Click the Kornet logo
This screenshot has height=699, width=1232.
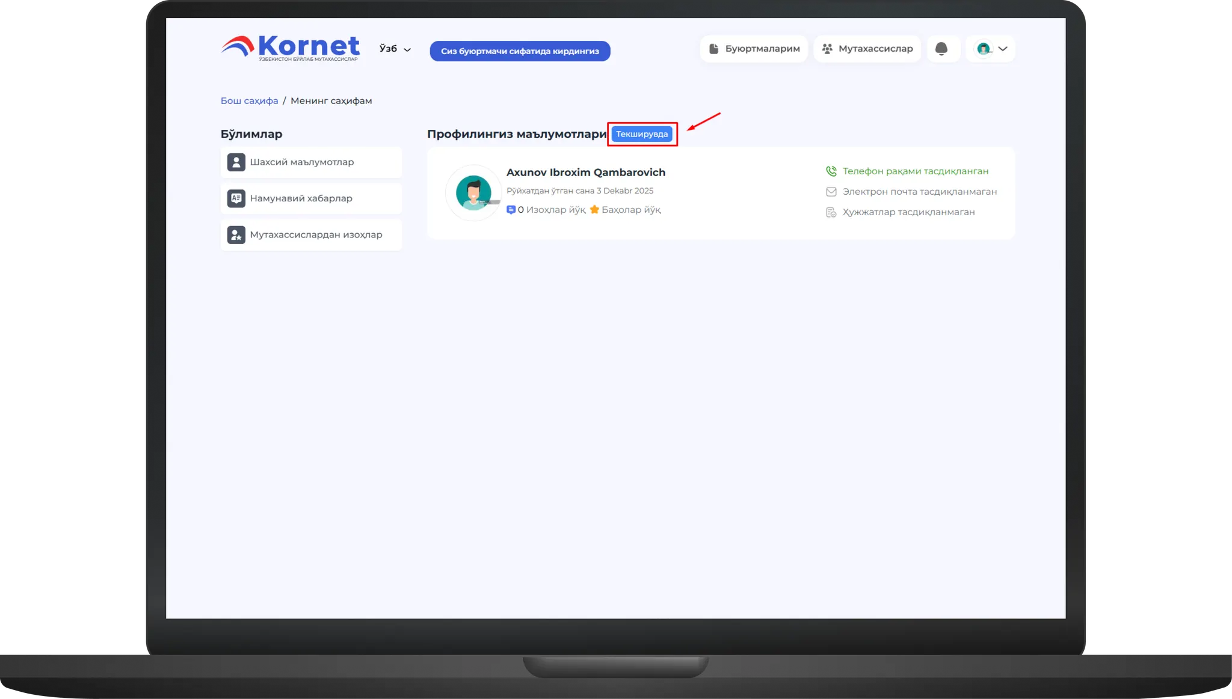[x=291, y=47]
